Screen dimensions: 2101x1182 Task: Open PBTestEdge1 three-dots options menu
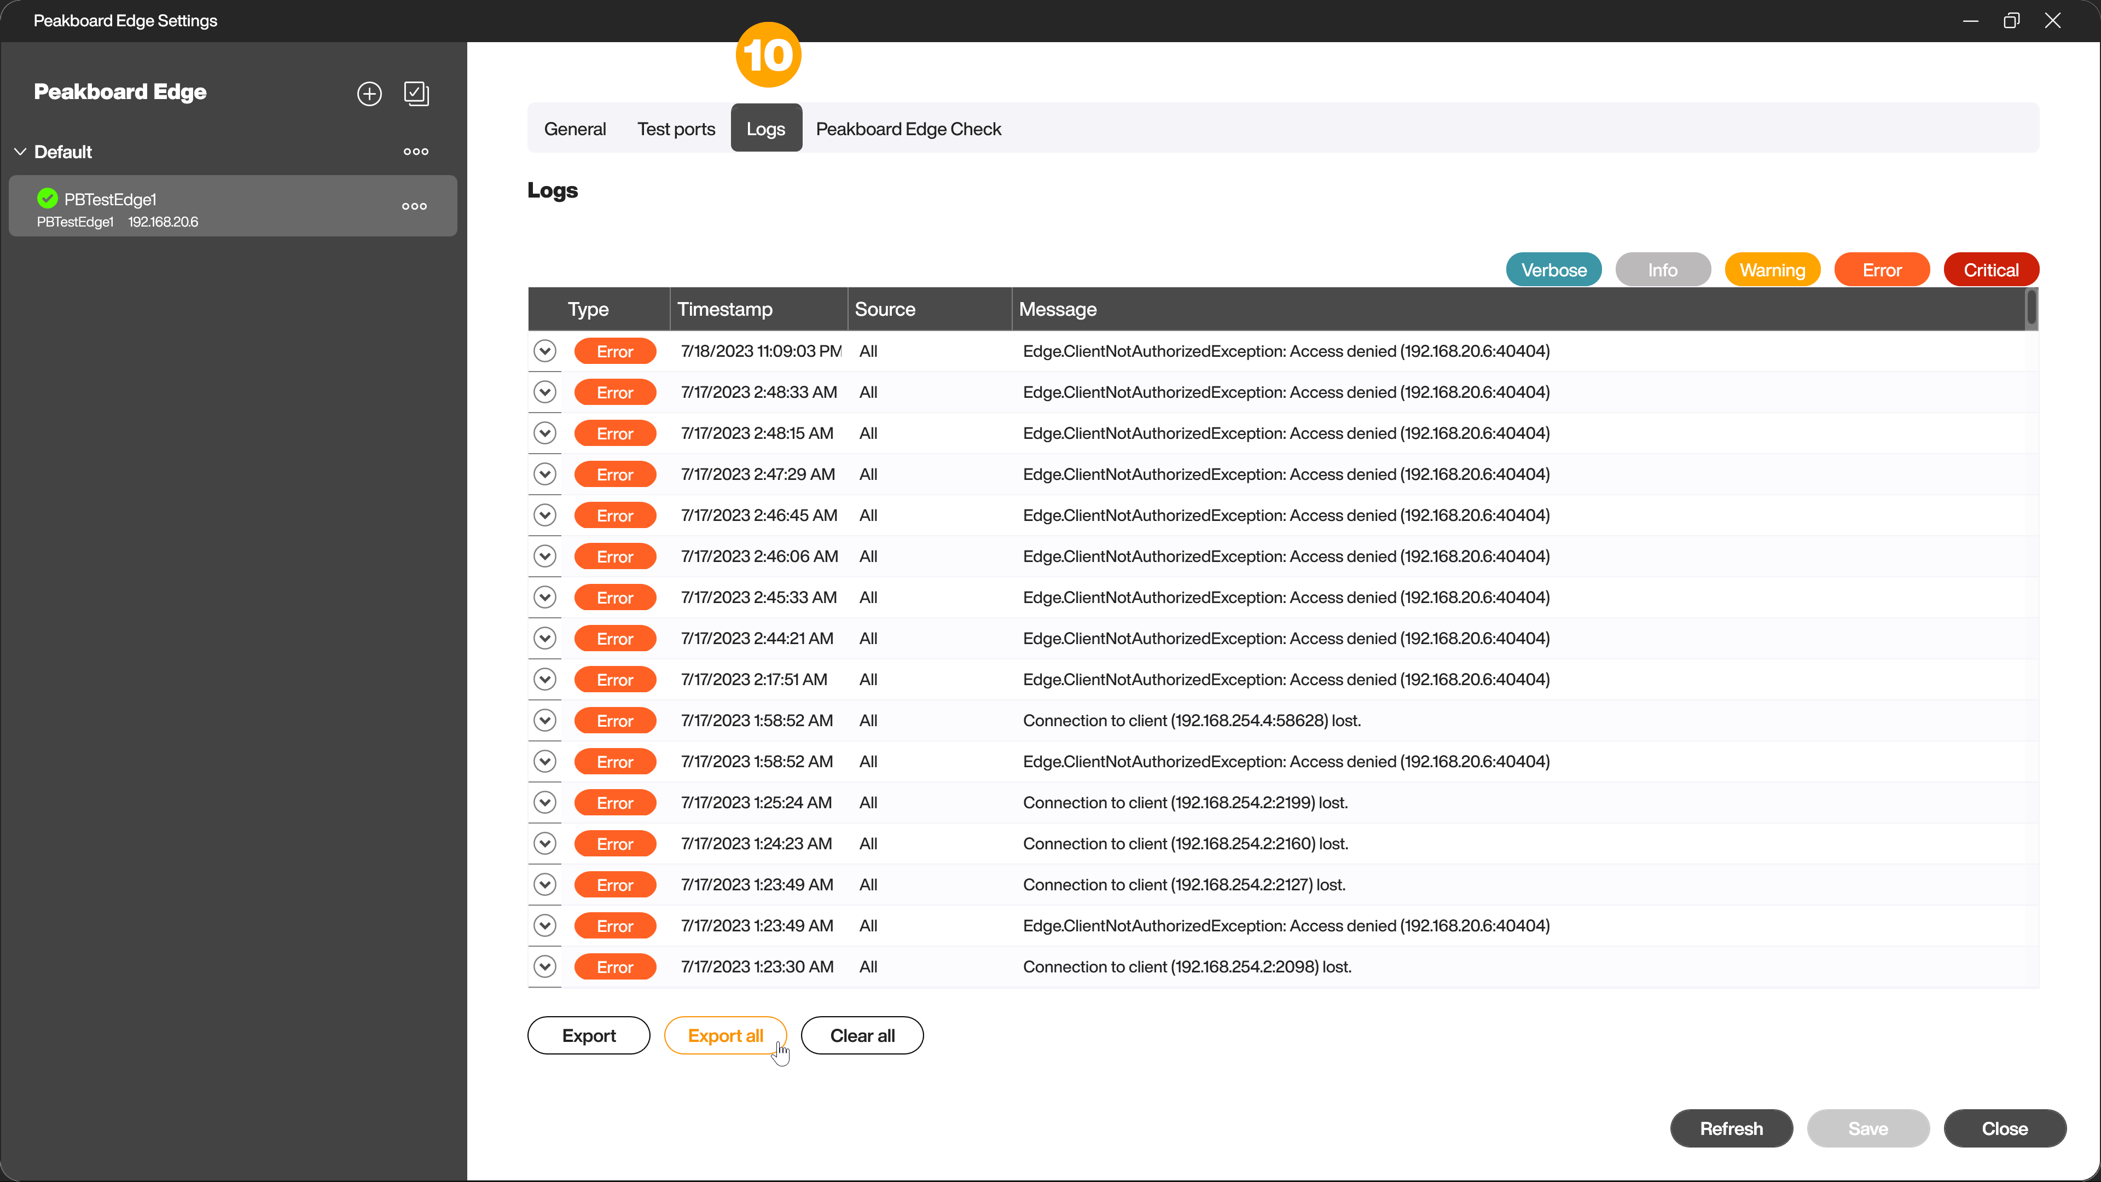[x=414, y=206]
